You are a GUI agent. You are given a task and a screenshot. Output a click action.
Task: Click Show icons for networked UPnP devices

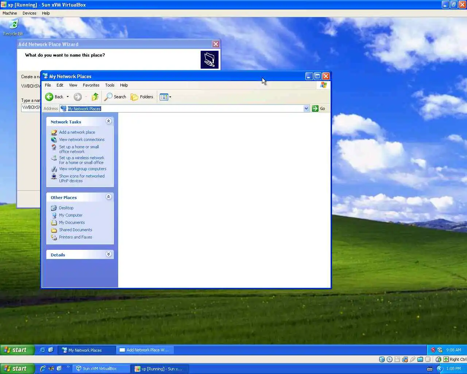point(82,178)
